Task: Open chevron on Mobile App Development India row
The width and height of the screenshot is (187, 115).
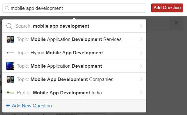Action: point(141,92)
